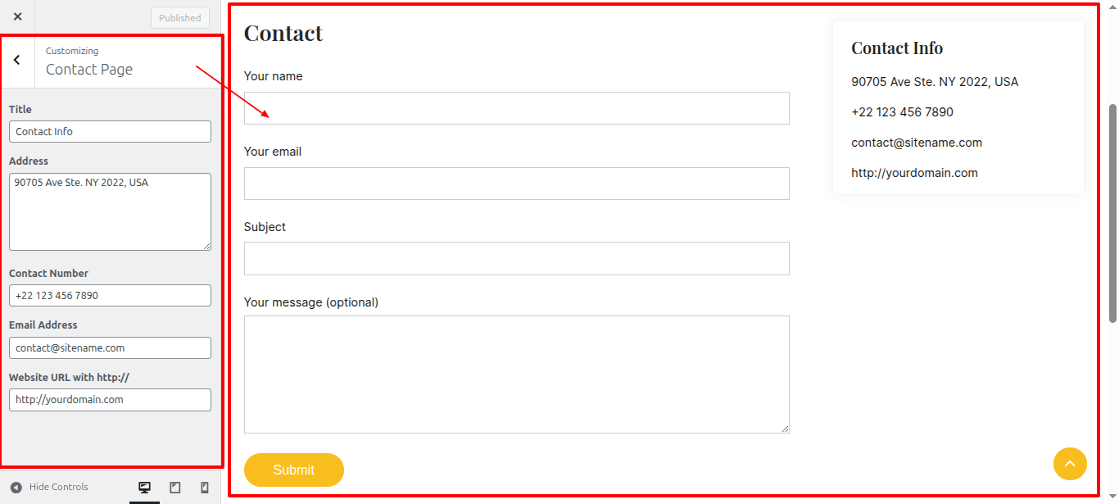
Task: Close the Customizer with the X icon
Action: 17,16
